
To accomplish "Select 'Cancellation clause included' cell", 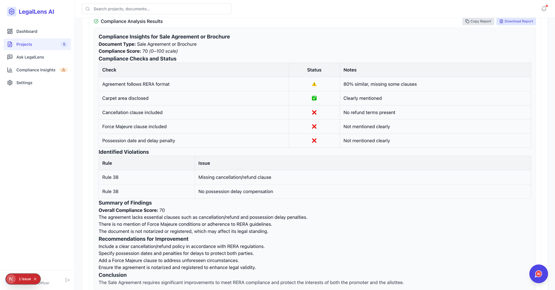I will [x=194, y=112].
